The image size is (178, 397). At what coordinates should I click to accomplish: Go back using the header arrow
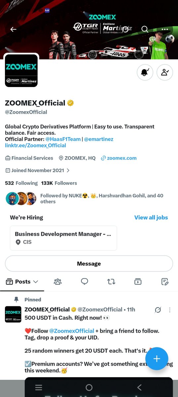(x=13, y=29)
